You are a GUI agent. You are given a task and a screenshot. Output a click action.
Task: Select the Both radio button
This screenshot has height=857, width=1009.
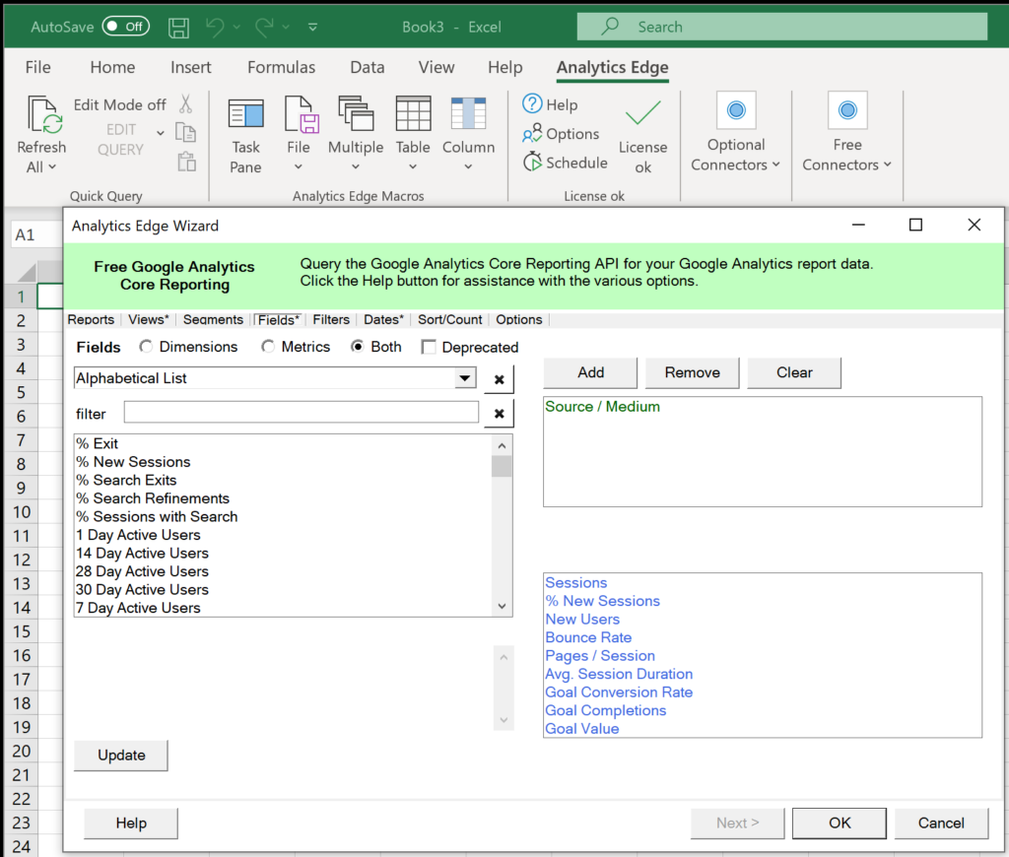(x=357, y=347)
